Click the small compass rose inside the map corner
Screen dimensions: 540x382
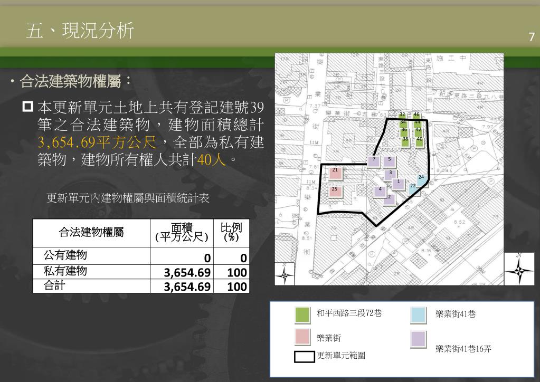(285, 274)
